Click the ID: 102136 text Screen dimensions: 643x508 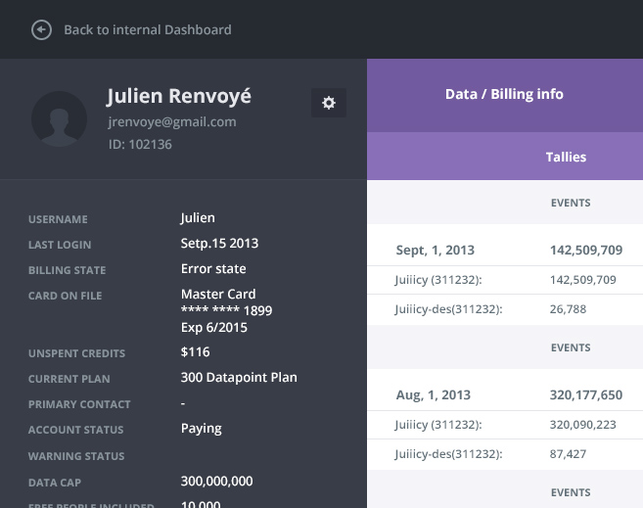pos(140,145)
